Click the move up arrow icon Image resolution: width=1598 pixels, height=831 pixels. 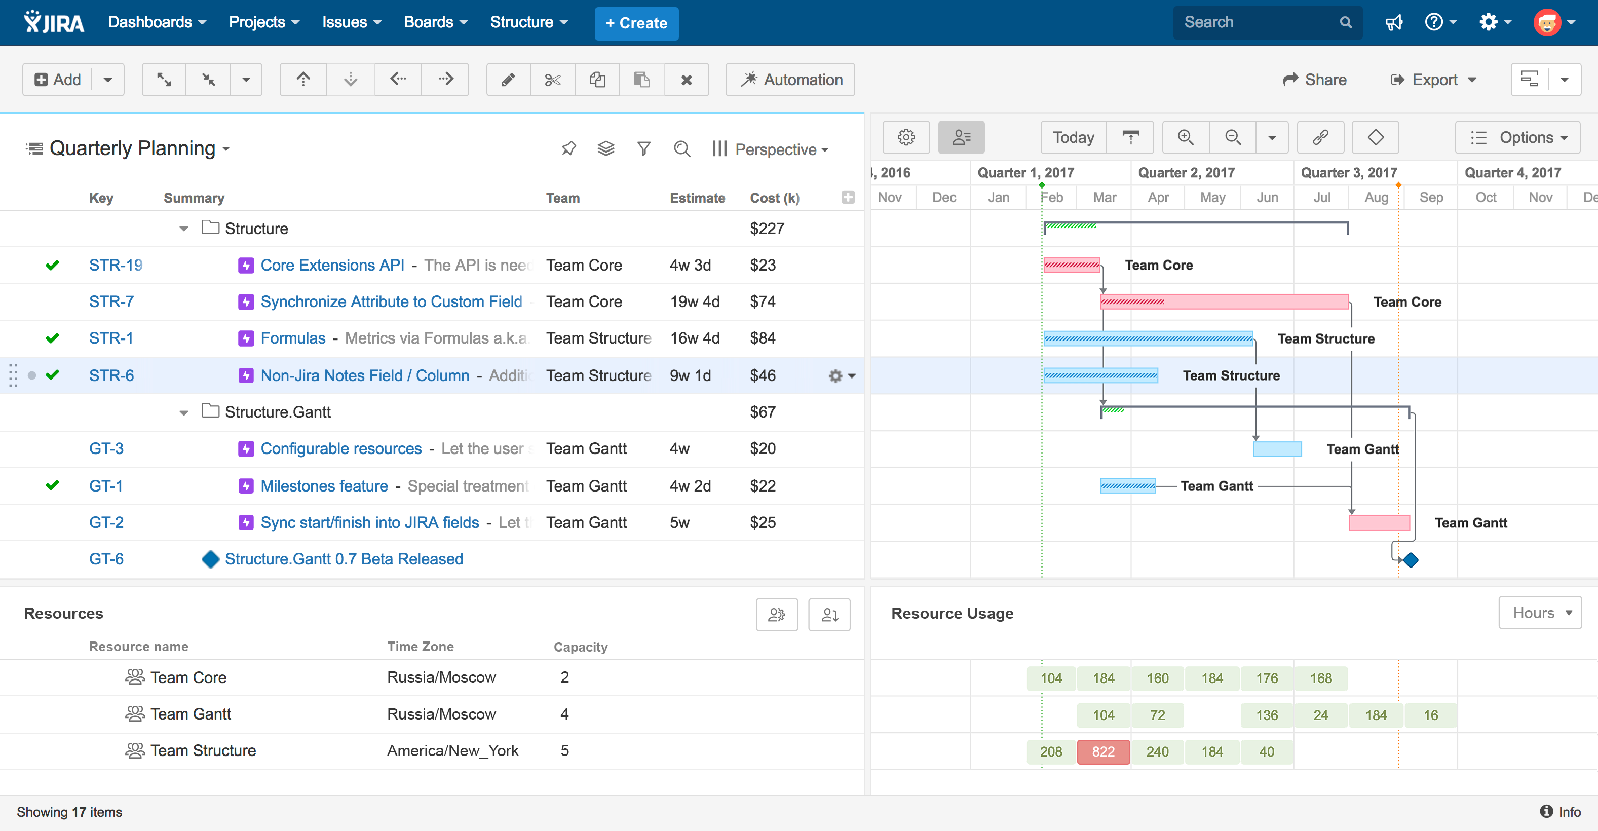click(x=303, y=80)
